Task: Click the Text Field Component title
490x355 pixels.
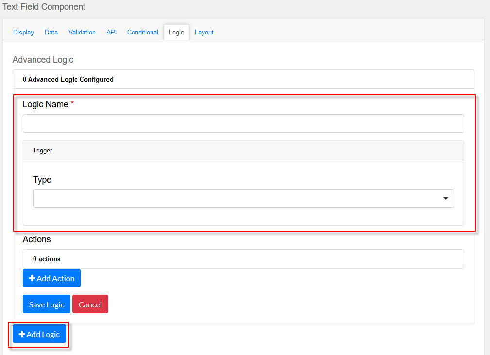Action: pyautogui.click(x=44, y=7)
